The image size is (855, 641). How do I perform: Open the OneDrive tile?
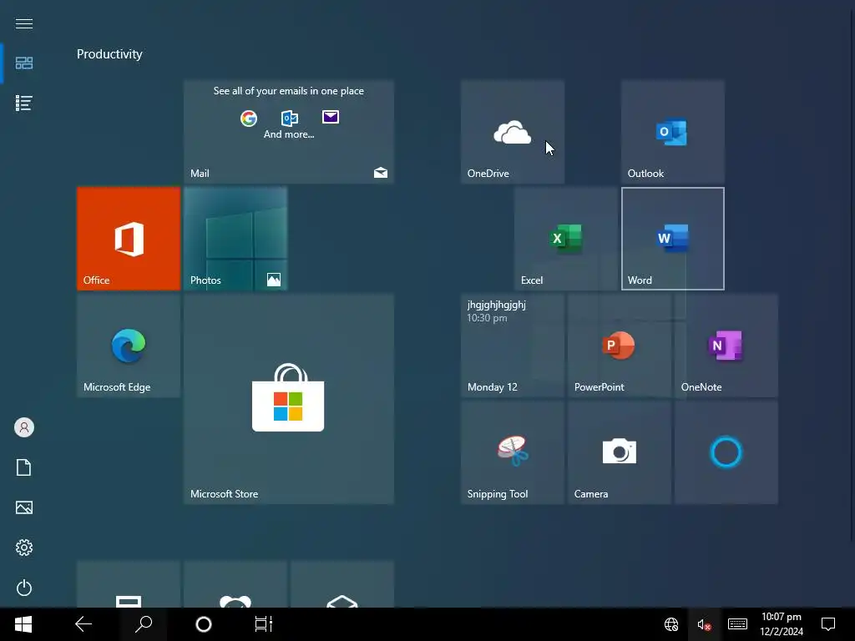pos(512,132)
